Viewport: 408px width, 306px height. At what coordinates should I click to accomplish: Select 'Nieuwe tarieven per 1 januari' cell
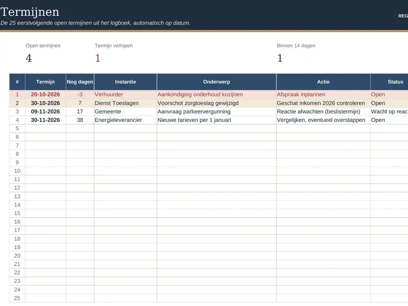pyautogui.click(x=217, y=120)
